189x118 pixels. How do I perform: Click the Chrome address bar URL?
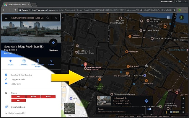101,10
